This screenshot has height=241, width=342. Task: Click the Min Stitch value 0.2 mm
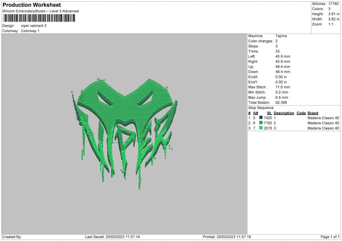pos(282,93)
